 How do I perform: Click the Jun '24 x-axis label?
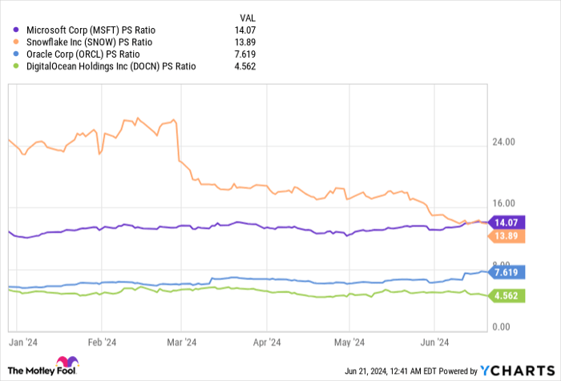tap(434, 343)
